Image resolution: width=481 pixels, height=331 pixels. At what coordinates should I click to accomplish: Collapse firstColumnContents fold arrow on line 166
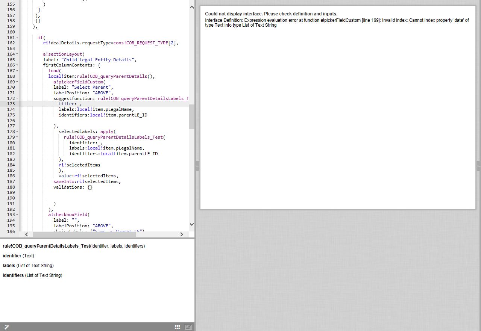tap(17, 65)
